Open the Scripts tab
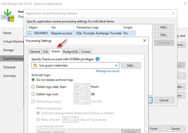 86,51
